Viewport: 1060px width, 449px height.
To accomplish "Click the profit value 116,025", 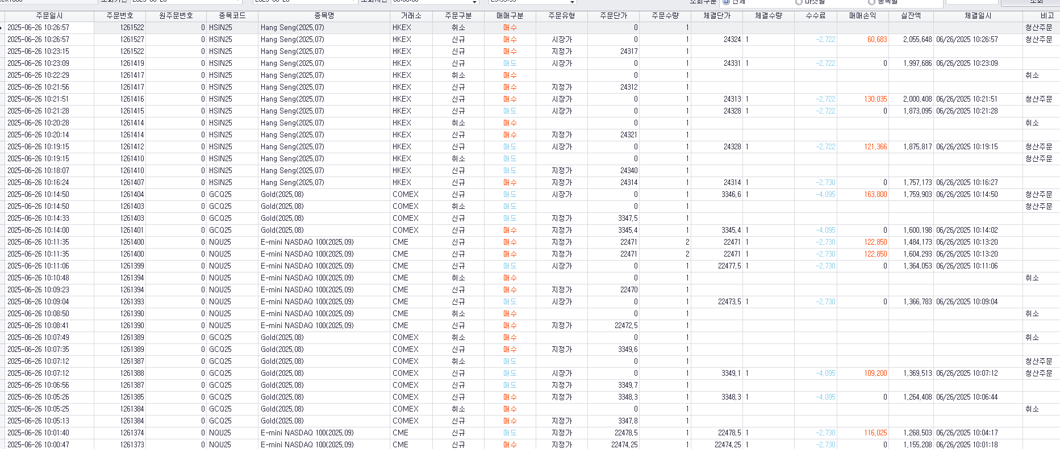I will [875, 433].
